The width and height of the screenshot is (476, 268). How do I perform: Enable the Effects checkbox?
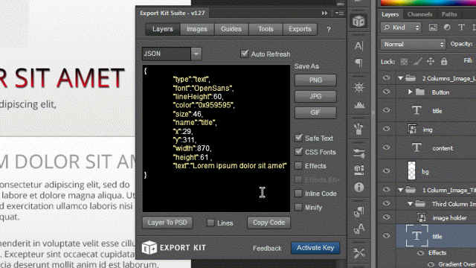tap(298, 165)
